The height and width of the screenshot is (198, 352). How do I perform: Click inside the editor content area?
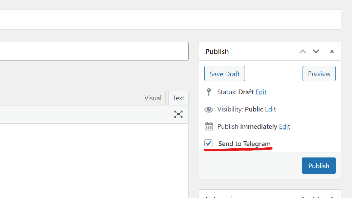coord(94,159)
